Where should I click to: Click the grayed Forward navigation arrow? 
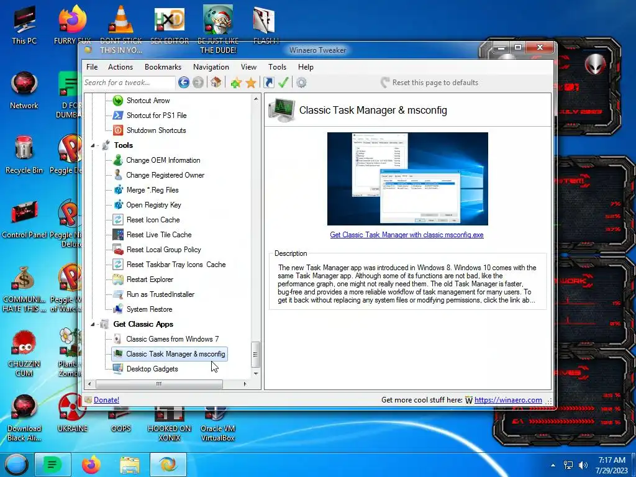(198, 83)
